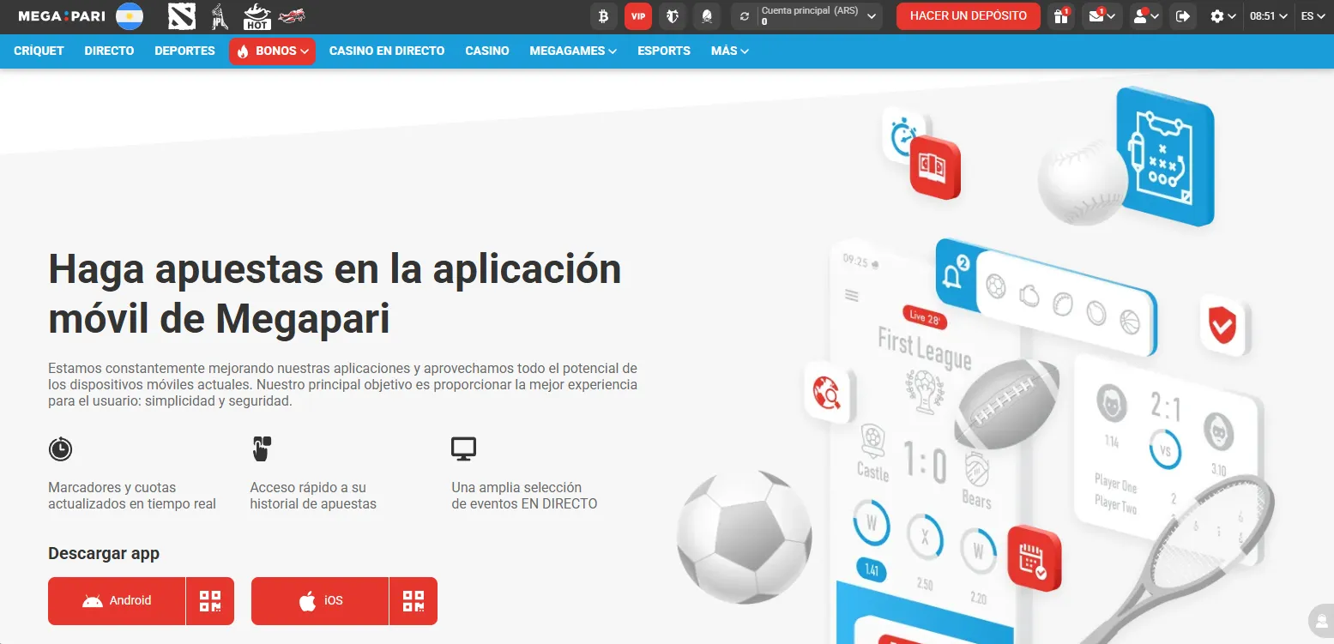Image resolution: width=1334 pixels, height=644 pixels.
Task: Click 'Una amplia selección de eventos' text
Action: [x=524, y=496]
